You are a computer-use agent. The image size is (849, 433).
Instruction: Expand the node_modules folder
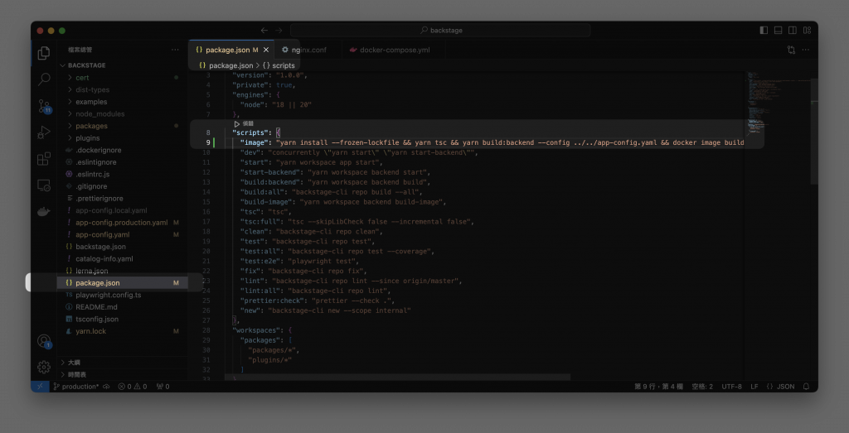(x=123, y=114)
